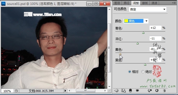Click the 文档:868.1K/5.39M status text
178x95 pixels.
tap(41, 91)
